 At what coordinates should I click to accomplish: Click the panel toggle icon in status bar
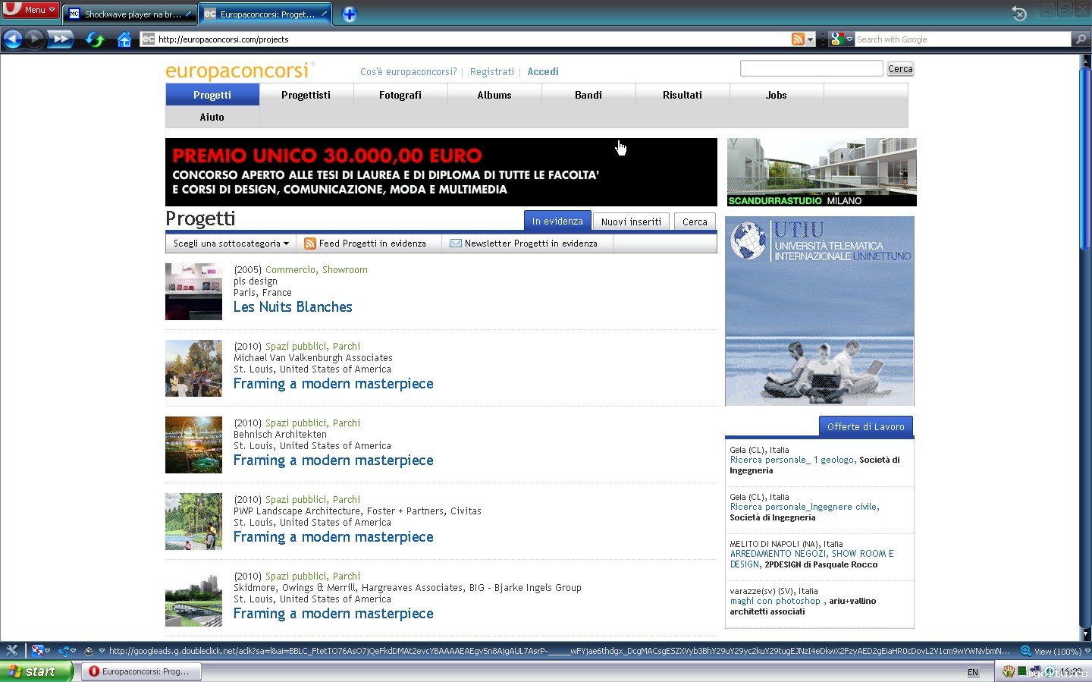pos(11,650)
